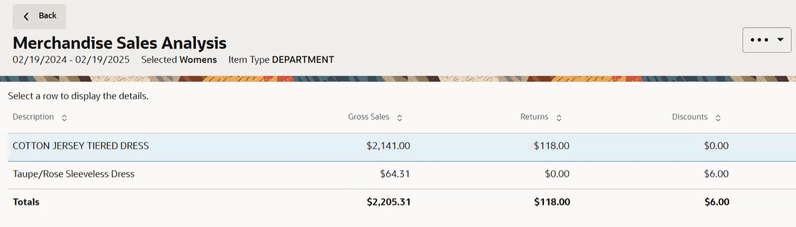This screenshot has width=796, height=227.
Task: Go back using the Back button
Action: click(x=39, y=16)
